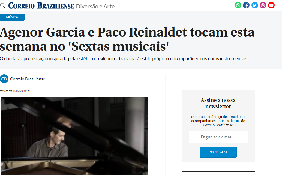Click the article subtitle about the duo
This screenshot has height=175, width=282.
pyautogui.click(x=124, y=59)
